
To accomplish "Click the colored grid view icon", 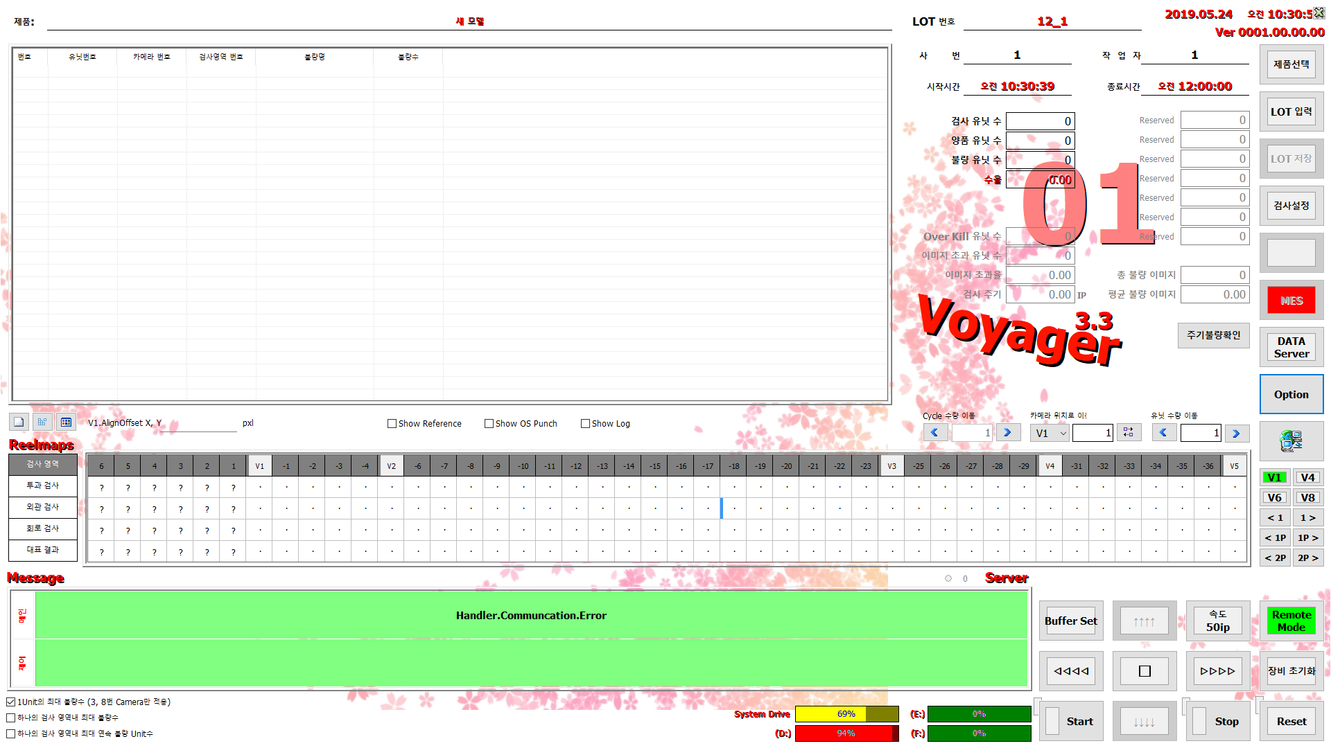I will pyautogui.click(x=66, y=422).
